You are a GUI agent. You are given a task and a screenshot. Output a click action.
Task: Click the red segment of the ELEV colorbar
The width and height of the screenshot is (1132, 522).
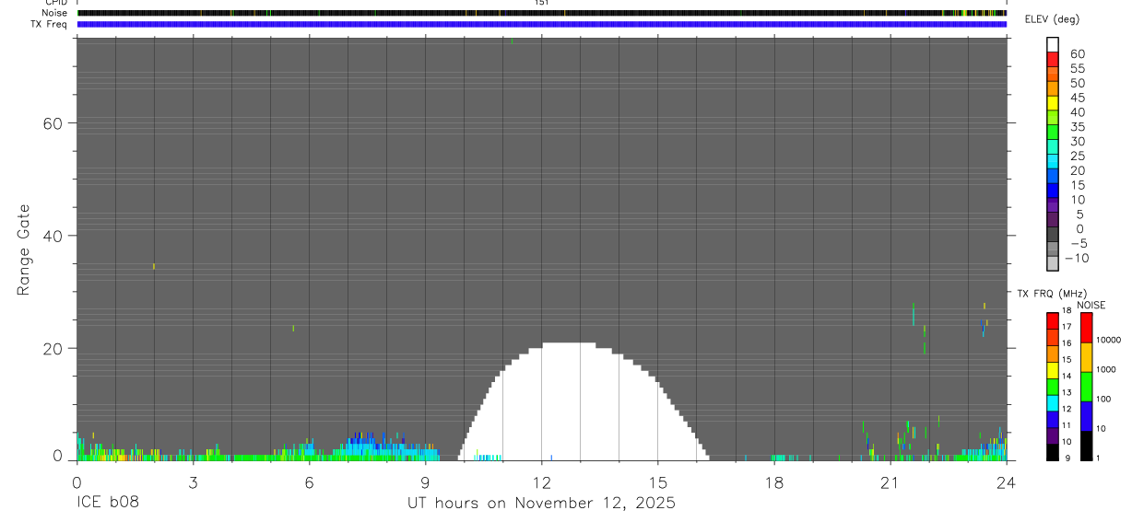(1053, 60)
